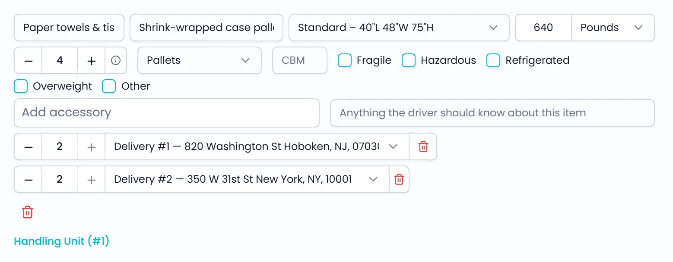This screenshot has height=262, width=673.
Task: Focus the Add accessory field
Action: [167, 113]
